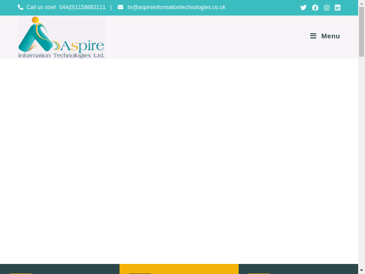Visit the Facebook page icon
365x274 pixels.
point(315,8)
